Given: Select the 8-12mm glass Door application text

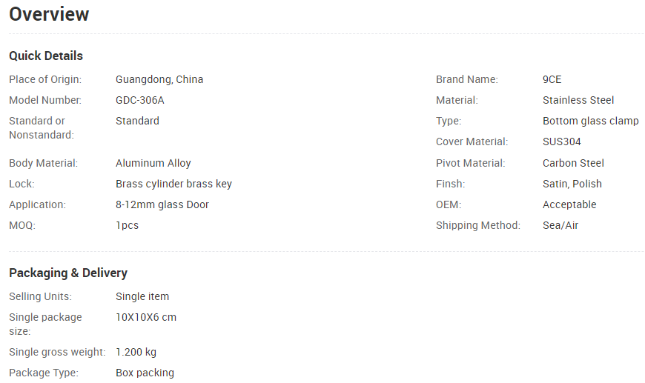Looking at the screenshot, I should click(162, 204).
